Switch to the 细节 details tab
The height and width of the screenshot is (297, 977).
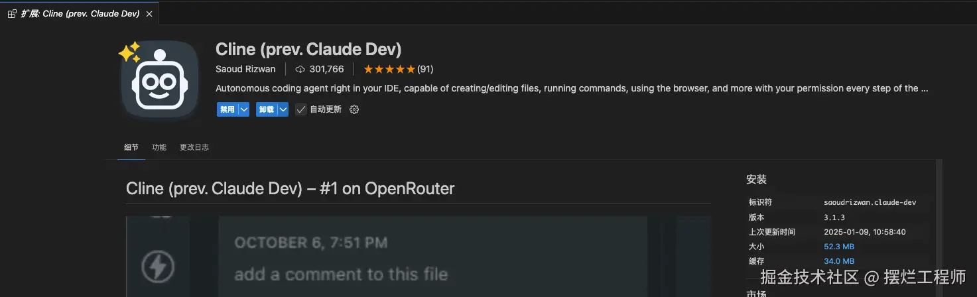pos(131,147)
